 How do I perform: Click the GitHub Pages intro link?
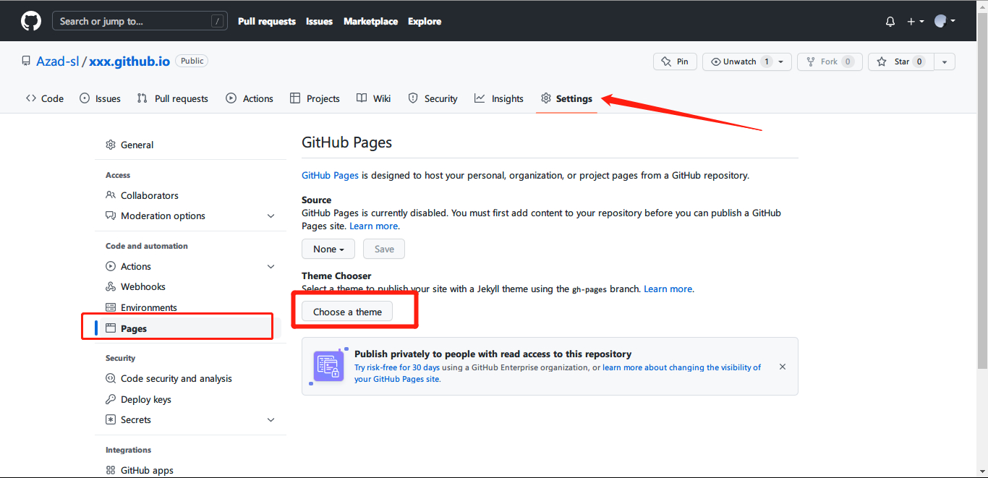(x=330, y=175)
